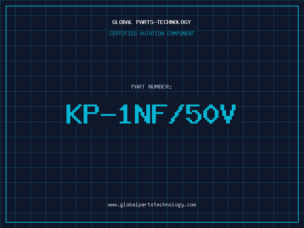304x228 pixels.
Task: Click the PART NUMBER: label
Action: [152, 87]
